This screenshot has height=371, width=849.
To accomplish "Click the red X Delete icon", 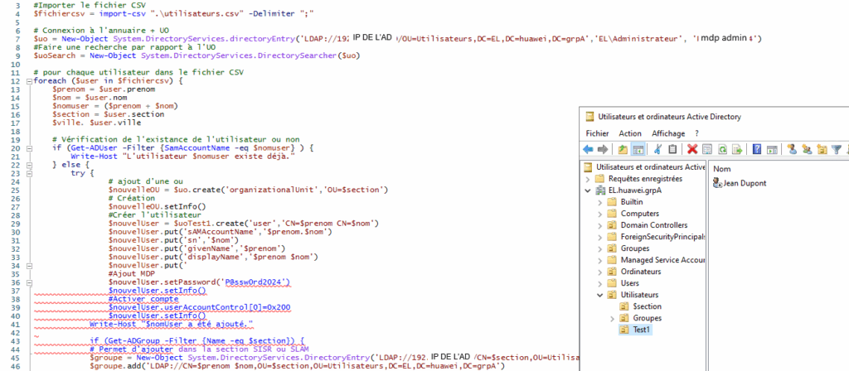I will [691, 149].
